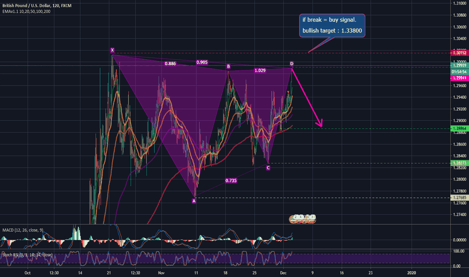469x277 pixels.
Task: Click the Nov date on the time axis
Action: pos(160,272)
